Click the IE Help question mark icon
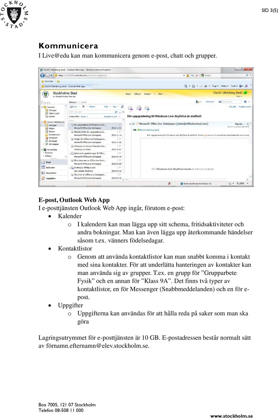 (240, 86)
